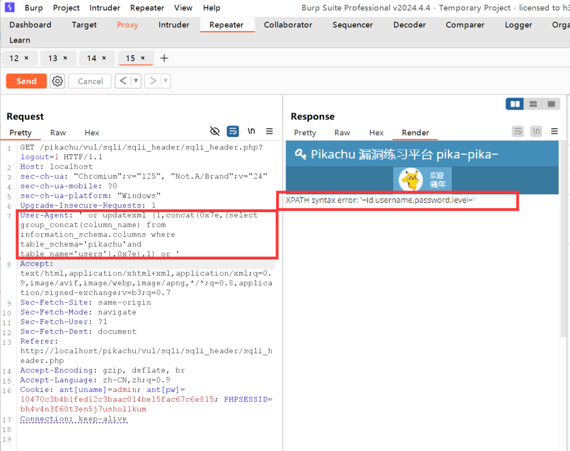Switch to Intruder tool tab
570x451 pixels.
click(x=174, y=24)
